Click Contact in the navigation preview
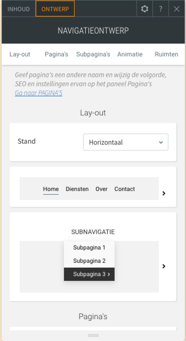Image resolution: width=186 pixels, height=341 pixels. (124, 189)
